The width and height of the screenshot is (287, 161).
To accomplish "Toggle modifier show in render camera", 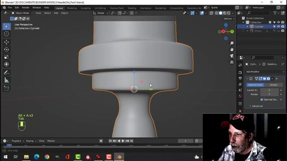I will (268, 79).
